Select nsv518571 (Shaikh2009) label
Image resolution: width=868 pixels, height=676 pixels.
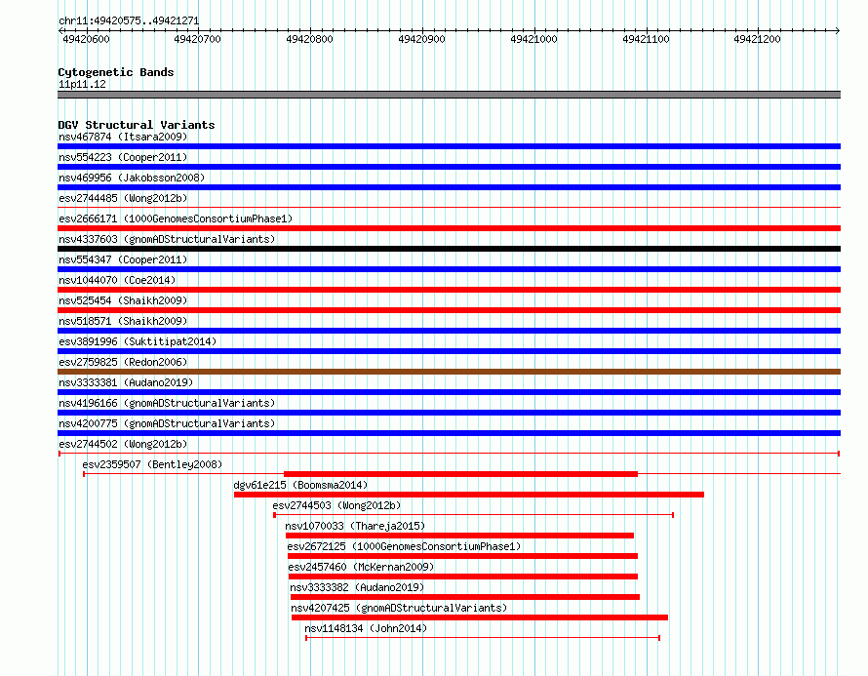coord(123,321)
